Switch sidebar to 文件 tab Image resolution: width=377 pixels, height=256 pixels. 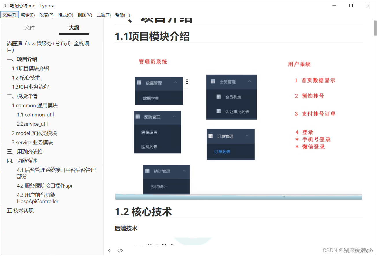(29, 28)
